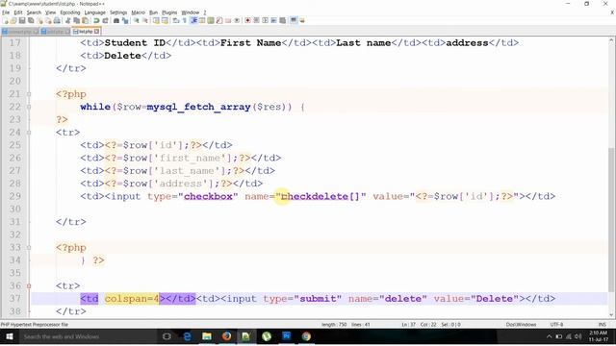Open the Encoding menu
This screenshot has height=346, width=616.
(x=70, y=12)
